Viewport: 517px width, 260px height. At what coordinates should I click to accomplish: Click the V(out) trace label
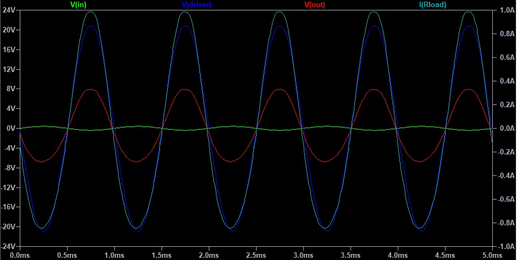point(315,4)
